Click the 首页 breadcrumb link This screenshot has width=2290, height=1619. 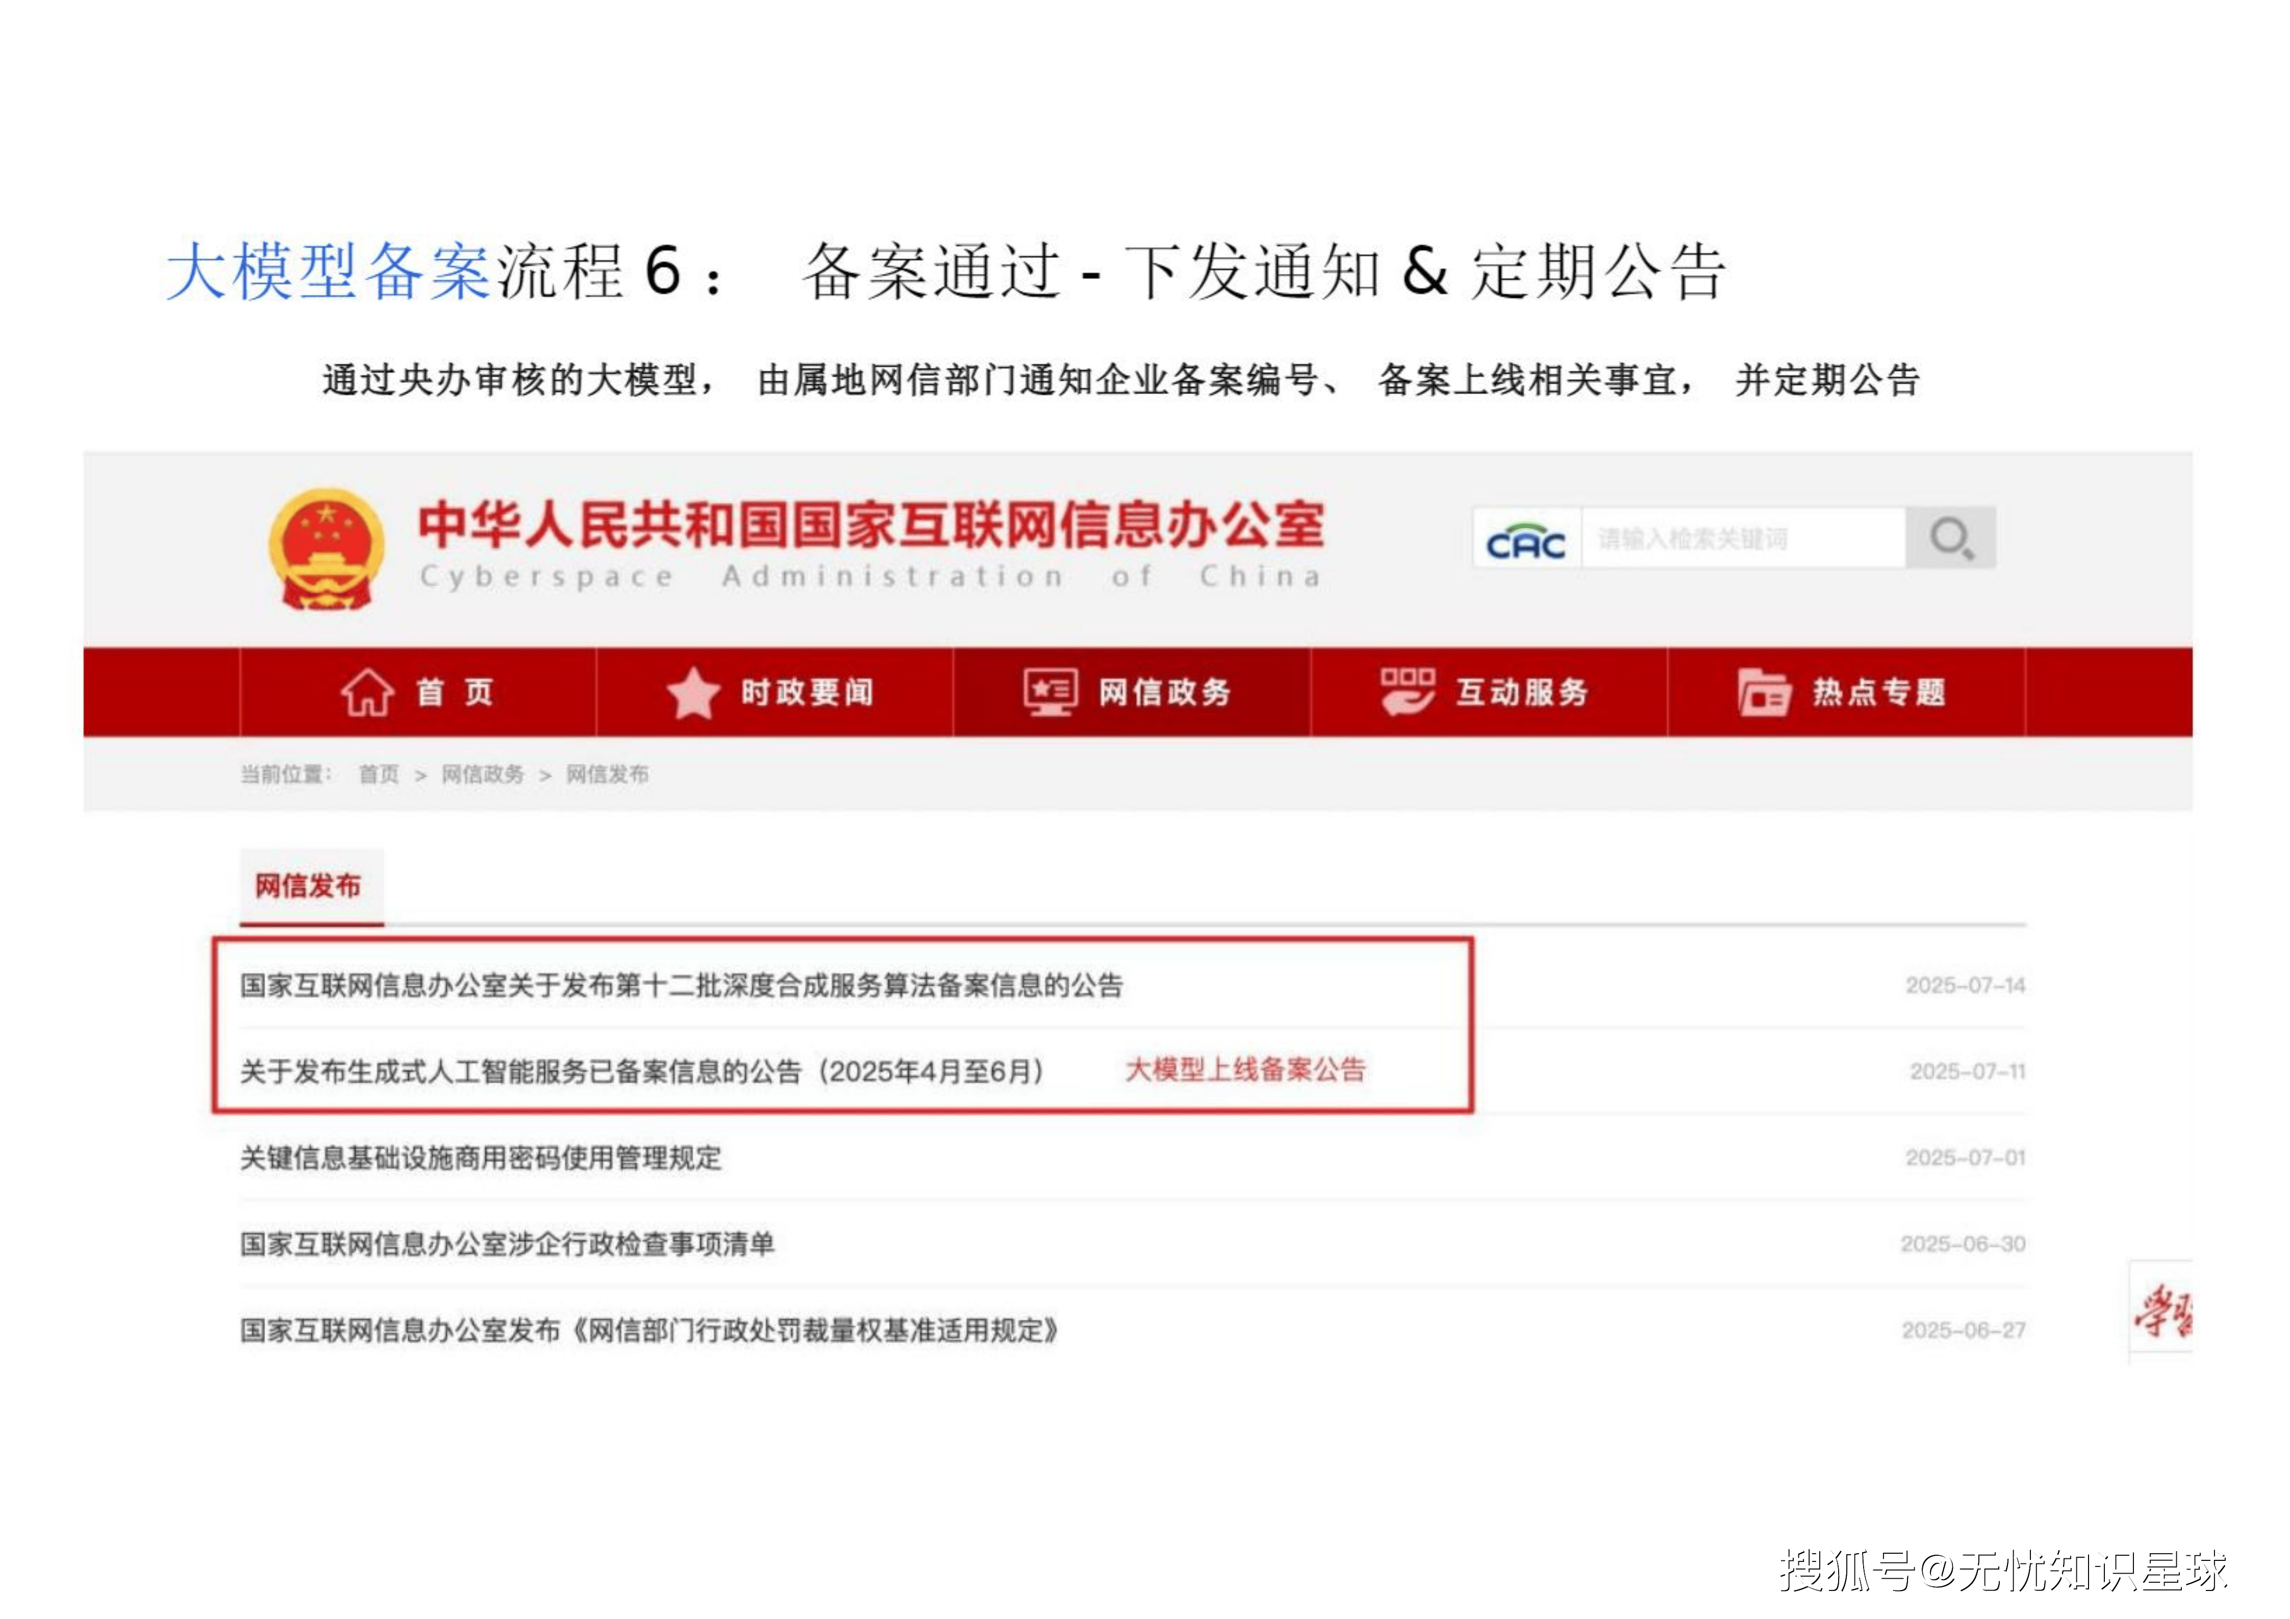(x=378, y=775)
